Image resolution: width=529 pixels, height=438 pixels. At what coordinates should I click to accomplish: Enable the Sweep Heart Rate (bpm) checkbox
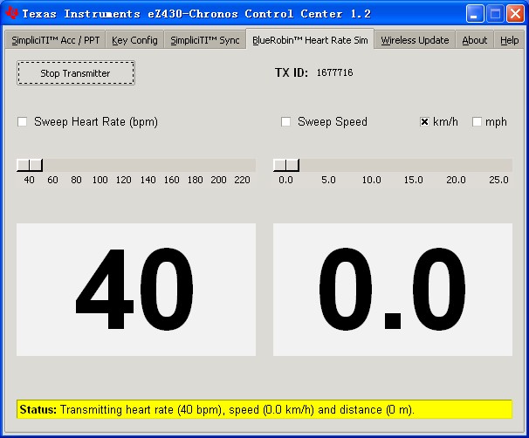[23, 121]
